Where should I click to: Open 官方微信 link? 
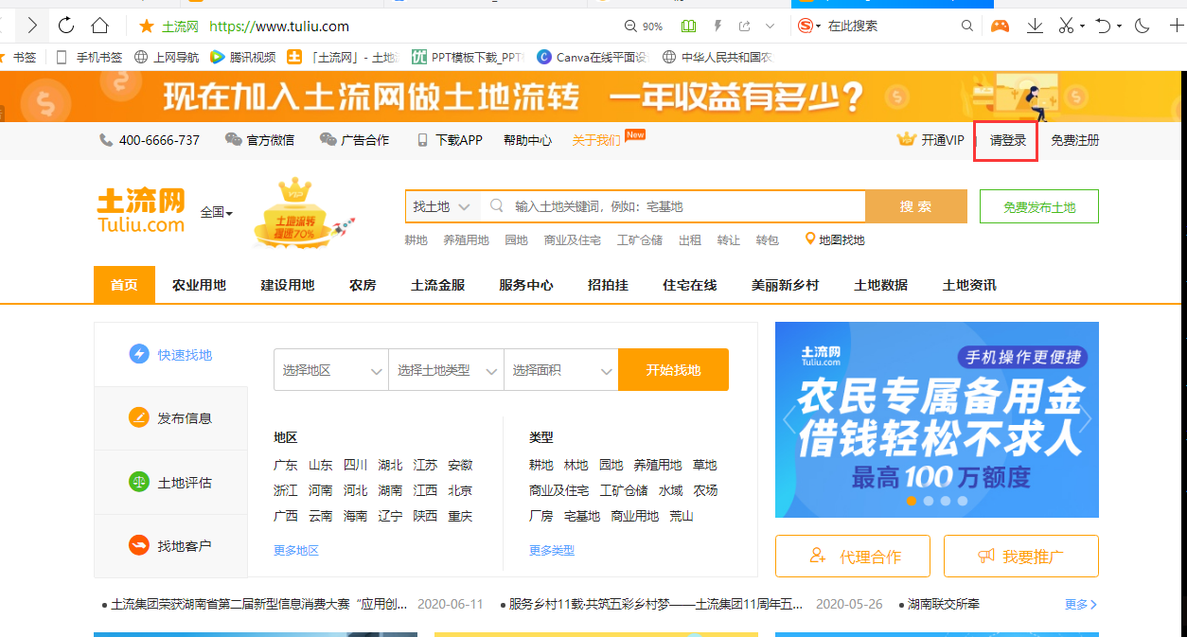coord(259,140)
